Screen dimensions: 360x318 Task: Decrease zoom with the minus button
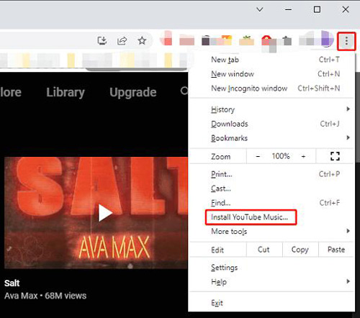click(x=258, y=156)
